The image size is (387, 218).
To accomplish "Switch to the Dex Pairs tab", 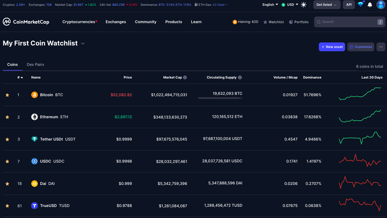I will click(x=35, y=64).
